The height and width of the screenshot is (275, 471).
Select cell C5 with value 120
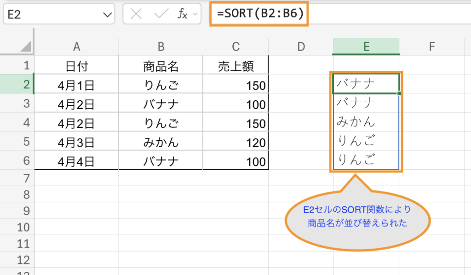235,143
